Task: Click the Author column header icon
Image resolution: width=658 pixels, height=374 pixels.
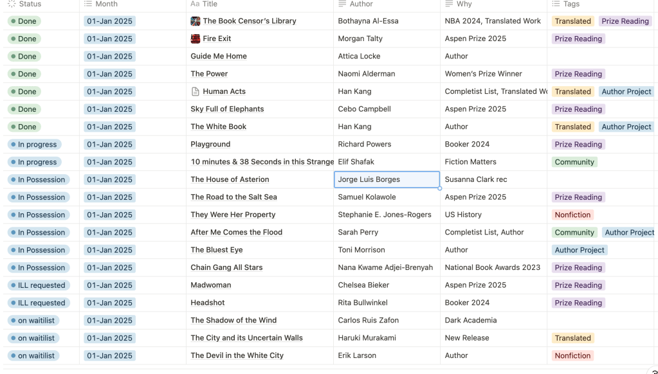Action: 343,4
